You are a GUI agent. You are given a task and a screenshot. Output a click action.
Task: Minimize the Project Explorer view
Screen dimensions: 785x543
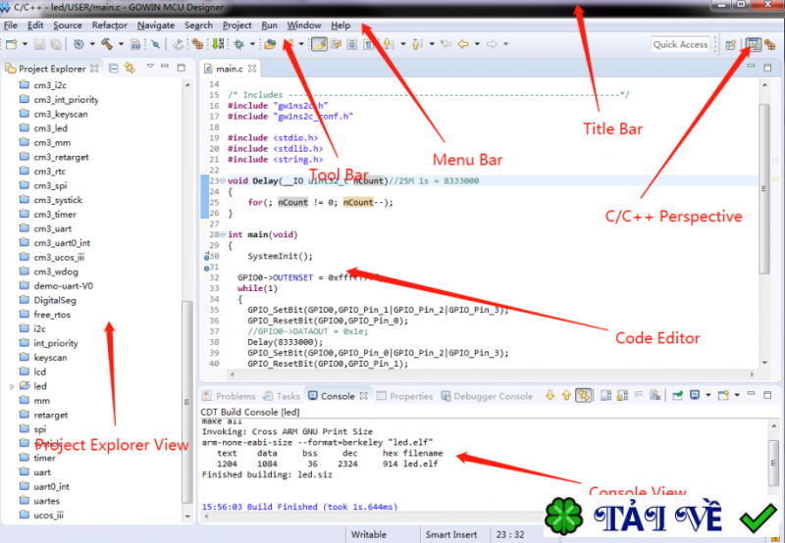coord(165,67)
